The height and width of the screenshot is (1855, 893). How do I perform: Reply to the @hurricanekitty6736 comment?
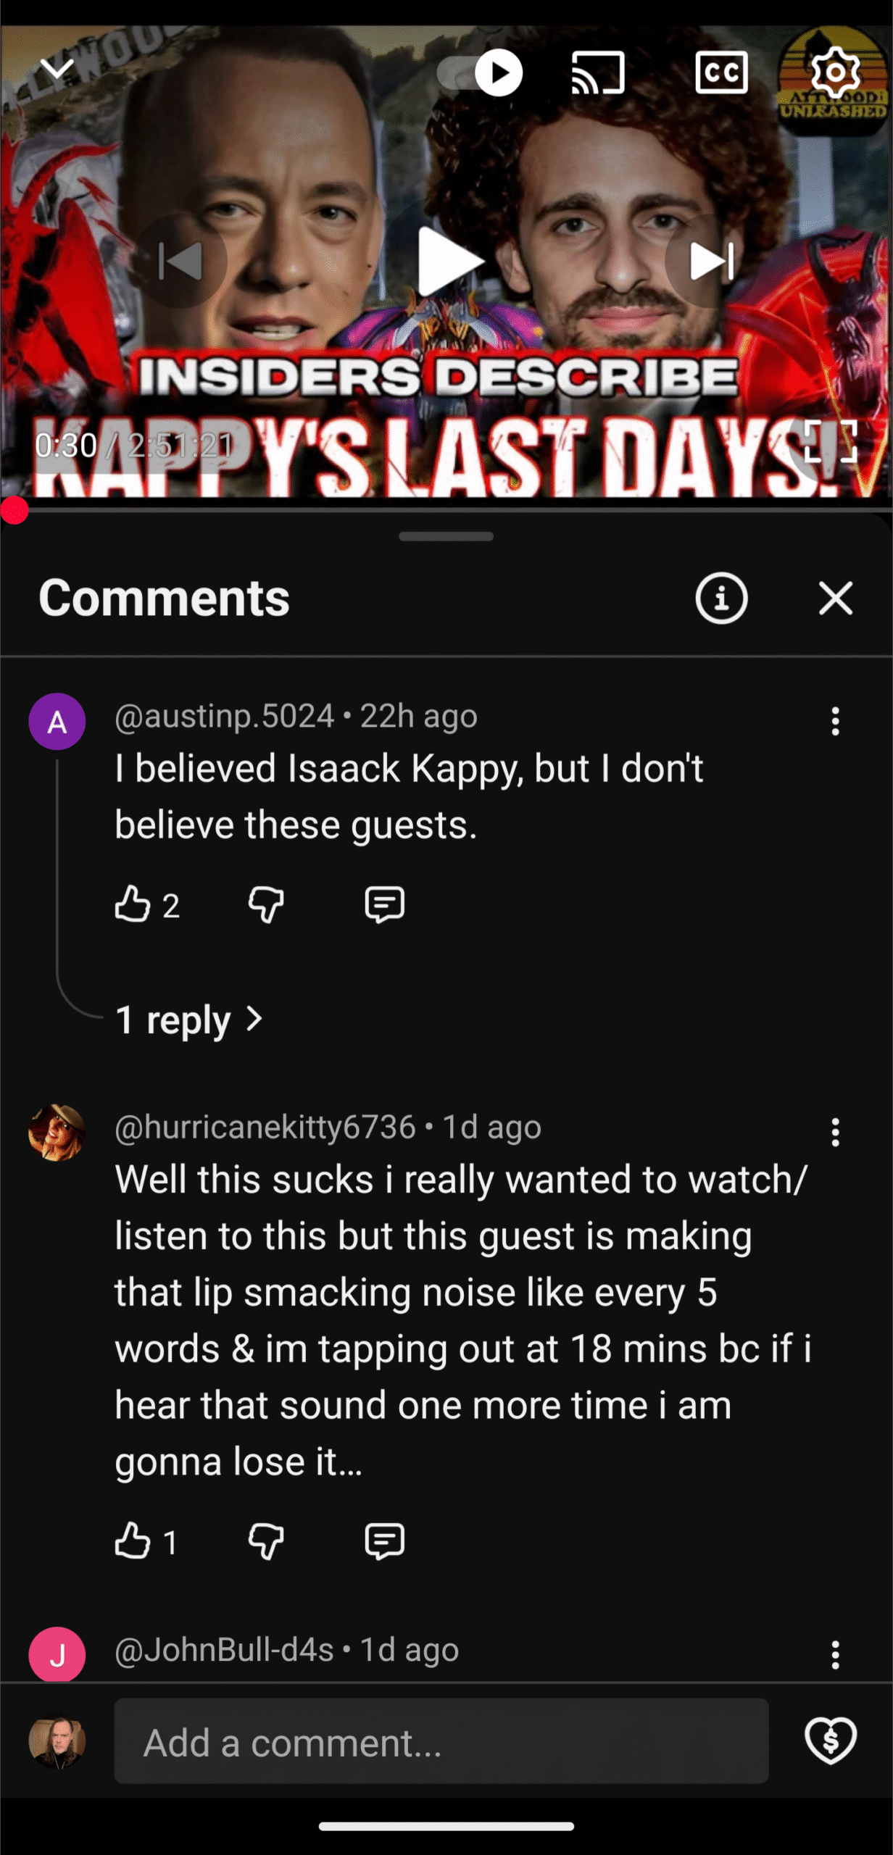(384, 1541)
